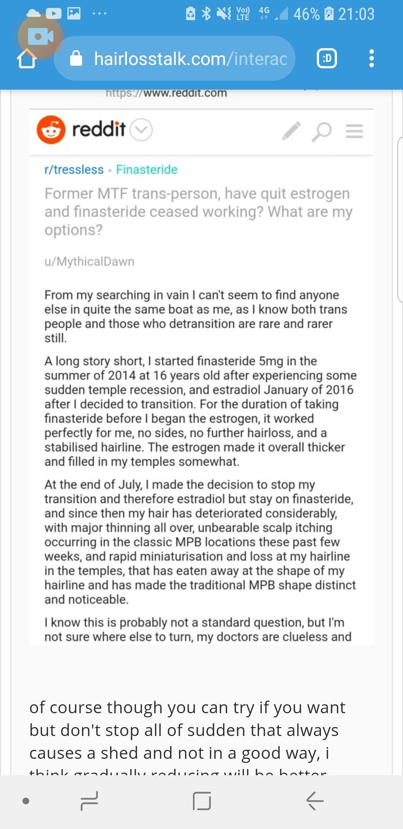Screen dimensions: 403x829
Task: Select the hairlosstalk.com address bar
Action: click(x=175, y=58)
